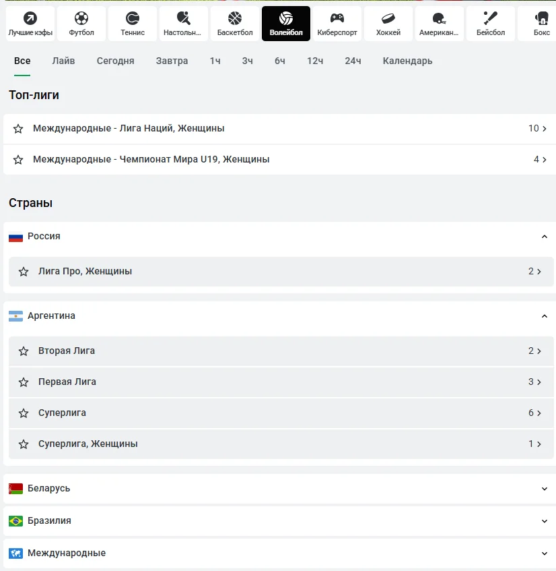Select the 12-hour time filter
The width and height of the screenshot is (556, 571).
click(315, 61)
